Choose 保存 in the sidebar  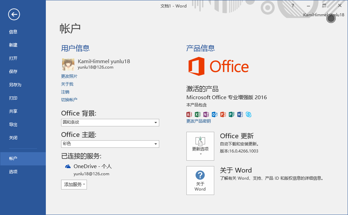coord(13,72)
